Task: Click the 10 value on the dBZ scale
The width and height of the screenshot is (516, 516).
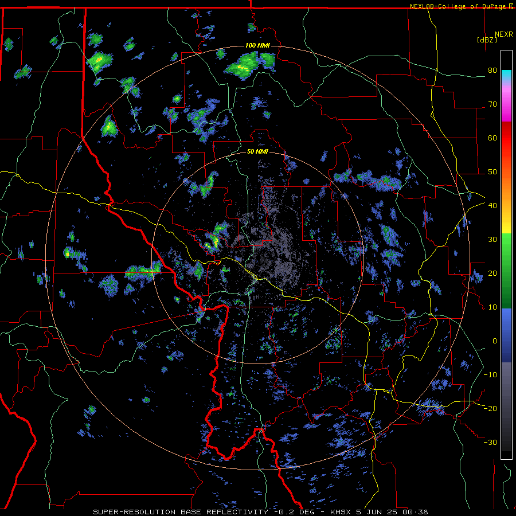Action: click(x=492, y=307)
